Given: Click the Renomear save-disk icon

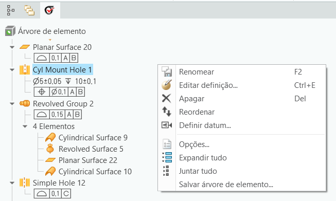Looking at the screenshot, I should tap(167, 71).
